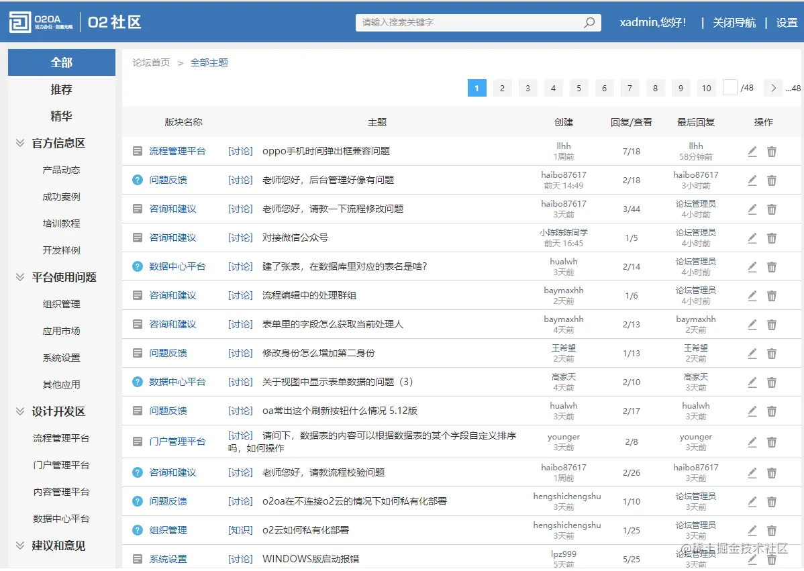This screenshot has height=571, width=804.
Task: Click 流程管理平台 board link in first row
Action: [177, 151]
